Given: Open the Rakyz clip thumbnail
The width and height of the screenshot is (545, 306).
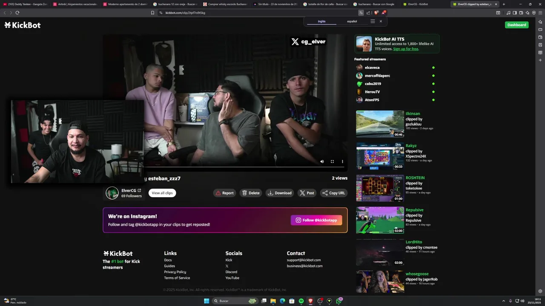Looking at the screenshot, I should [x=380, y=156].
